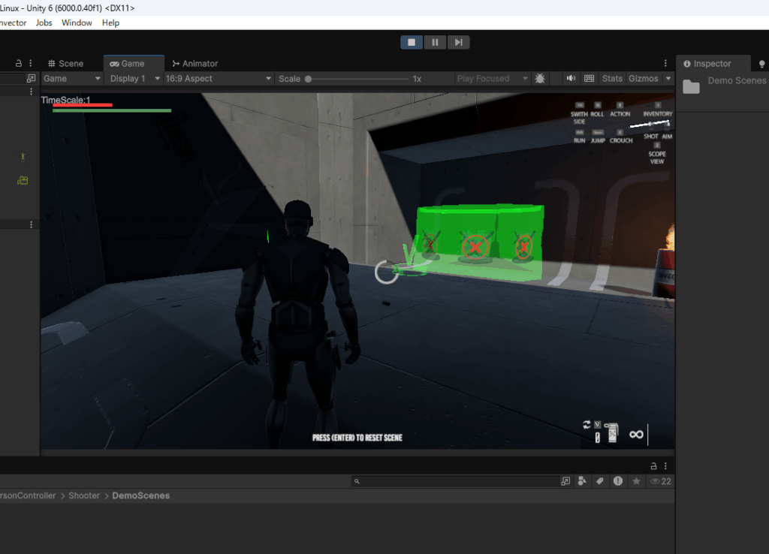Toggle the frame debugger bug icon
The width and height of the screenshot is (769, 554).
[x=540, y=79]
